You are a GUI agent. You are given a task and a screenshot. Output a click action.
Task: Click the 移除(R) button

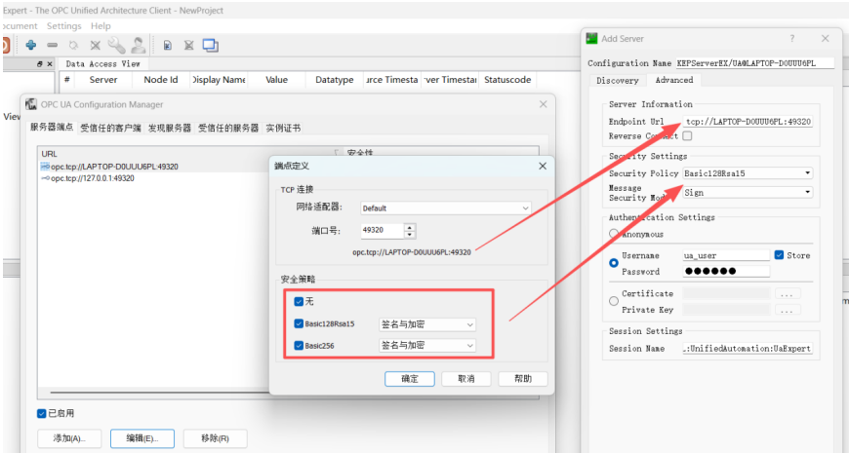click(x=216, y=438)
